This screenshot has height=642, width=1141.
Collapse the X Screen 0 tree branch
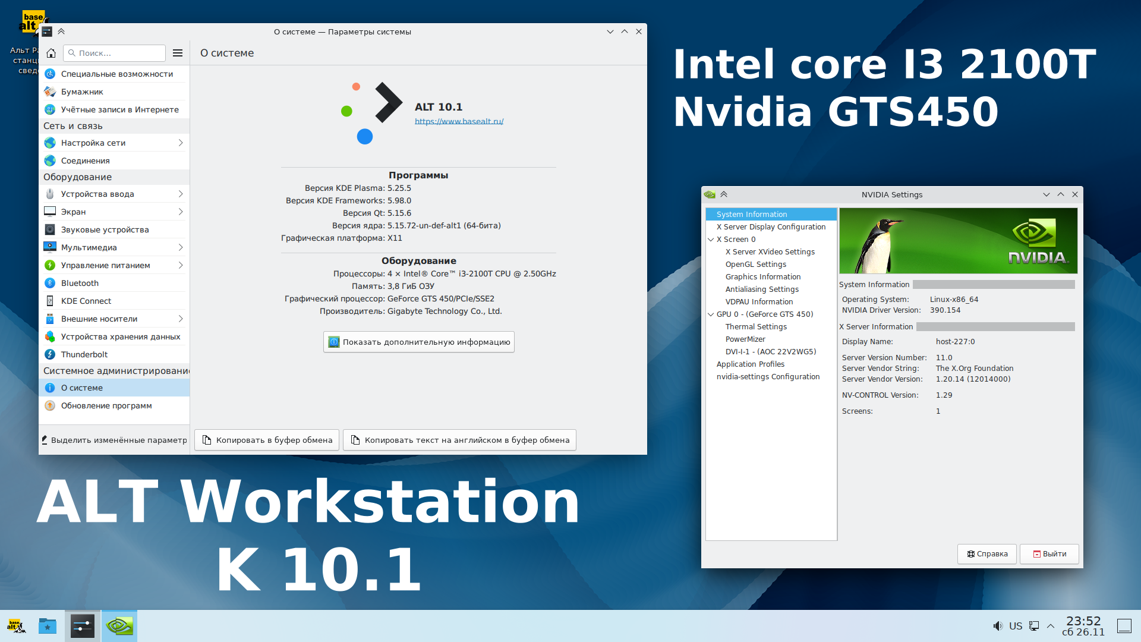(711, 239)
